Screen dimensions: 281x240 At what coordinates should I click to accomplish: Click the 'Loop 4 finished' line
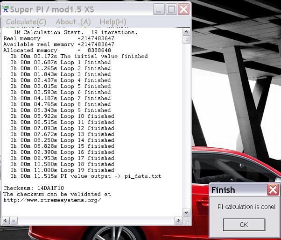point(60,80)
